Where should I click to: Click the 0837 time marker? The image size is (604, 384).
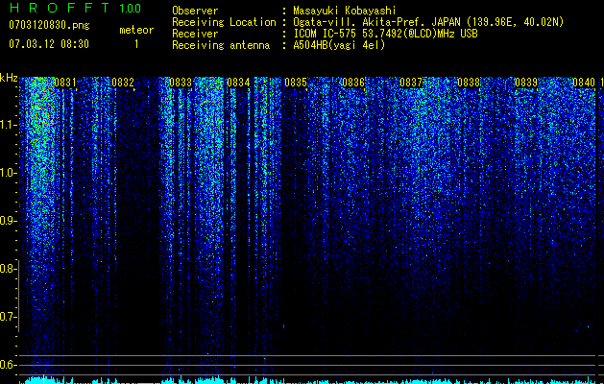pyautogui.click(x=411, y=83)
